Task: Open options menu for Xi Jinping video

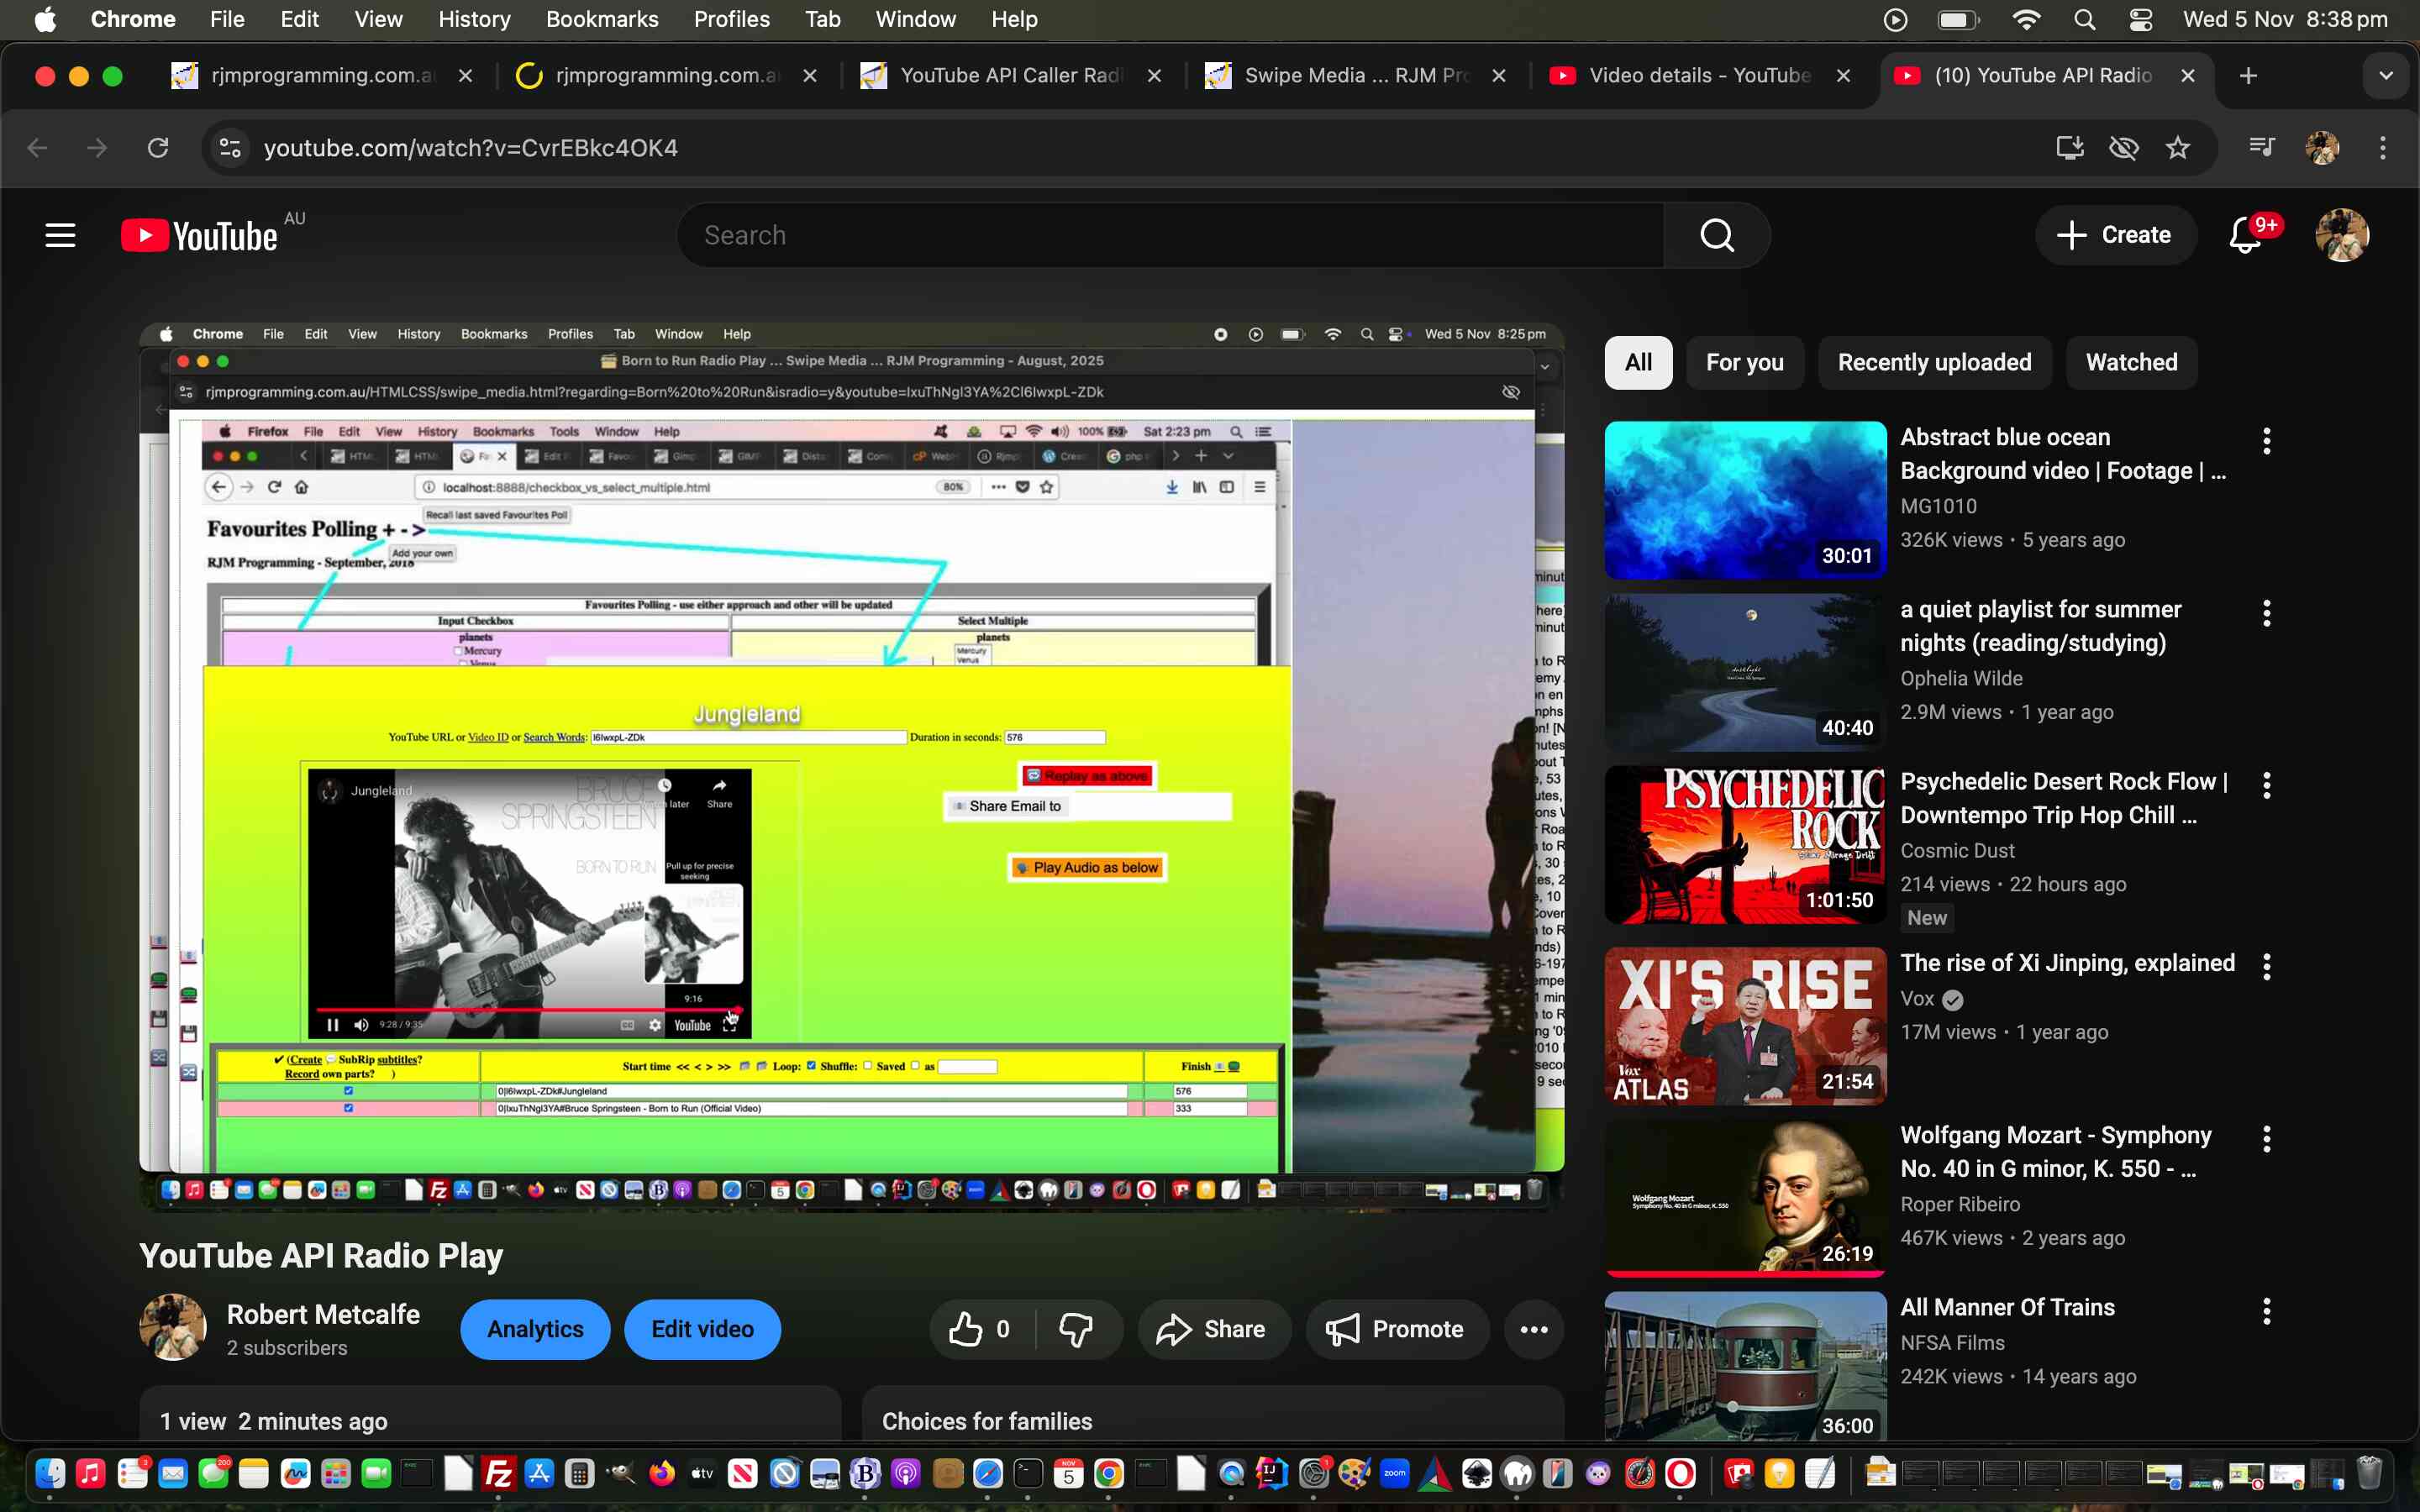Action: (x=2265, y=965)
